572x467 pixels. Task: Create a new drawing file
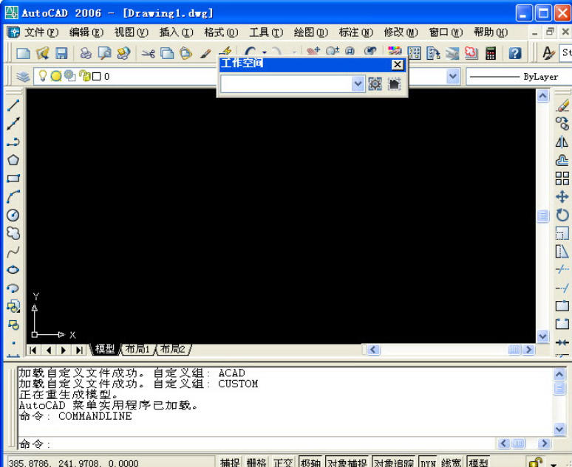pyautogui.click(x=24, y=53)
